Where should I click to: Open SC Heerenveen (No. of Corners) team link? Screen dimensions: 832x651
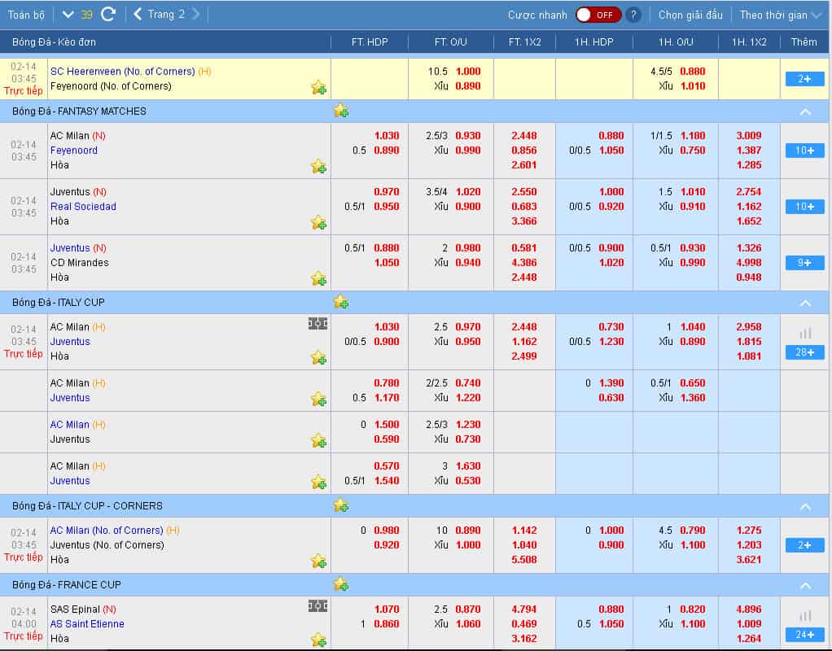point(123,71)
